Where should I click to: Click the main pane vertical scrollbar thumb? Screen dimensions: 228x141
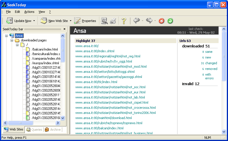click(x=224, y=56)
